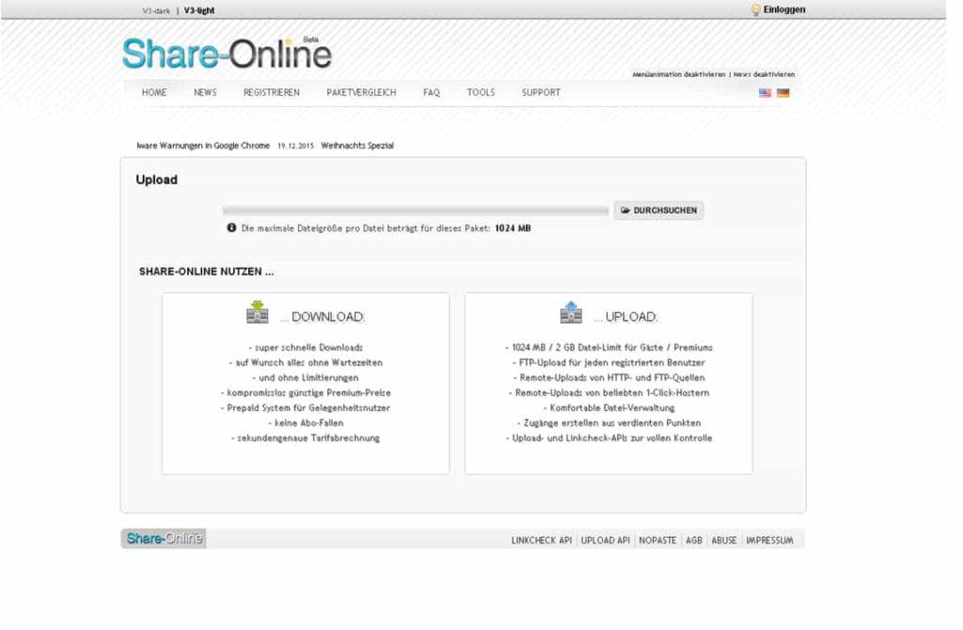This screenshot has height=630, width=963.
Task: Open the Abuse footer link
Action: (724, 541)
